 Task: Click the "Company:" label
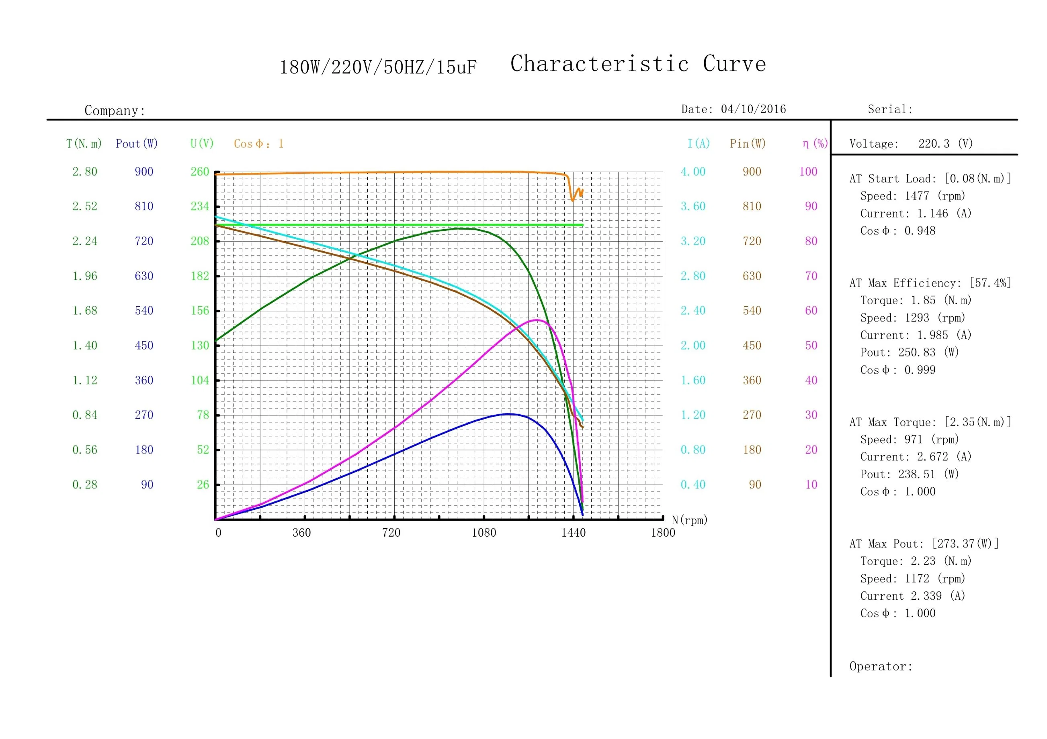click(x=115, y=111)
